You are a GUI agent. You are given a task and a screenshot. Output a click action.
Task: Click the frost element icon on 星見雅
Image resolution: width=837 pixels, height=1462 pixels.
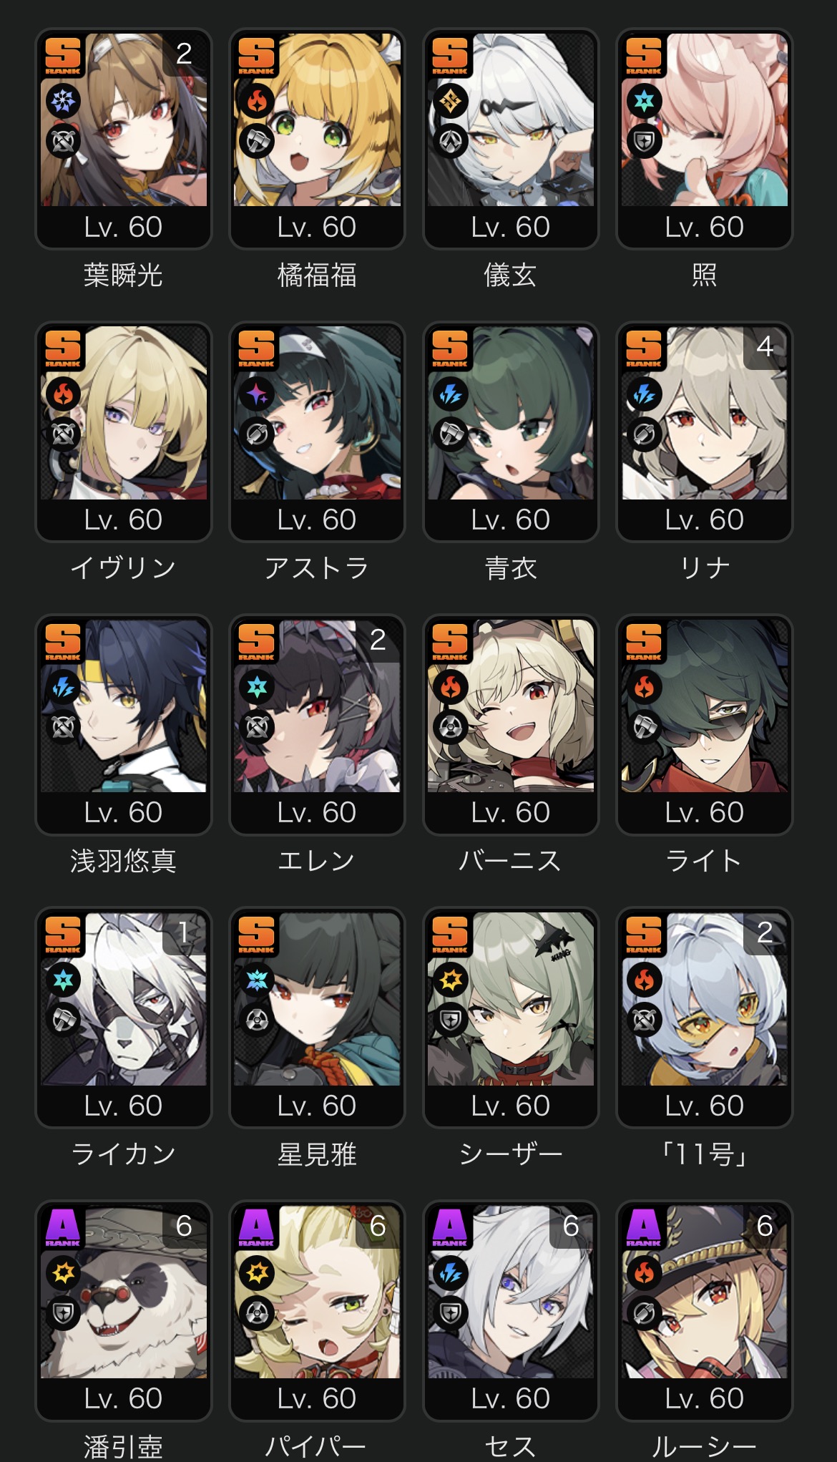(257, 980)
